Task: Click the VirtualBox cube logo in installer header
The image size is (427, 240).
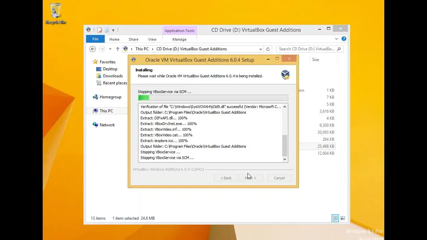Action: tap(285, 74)
